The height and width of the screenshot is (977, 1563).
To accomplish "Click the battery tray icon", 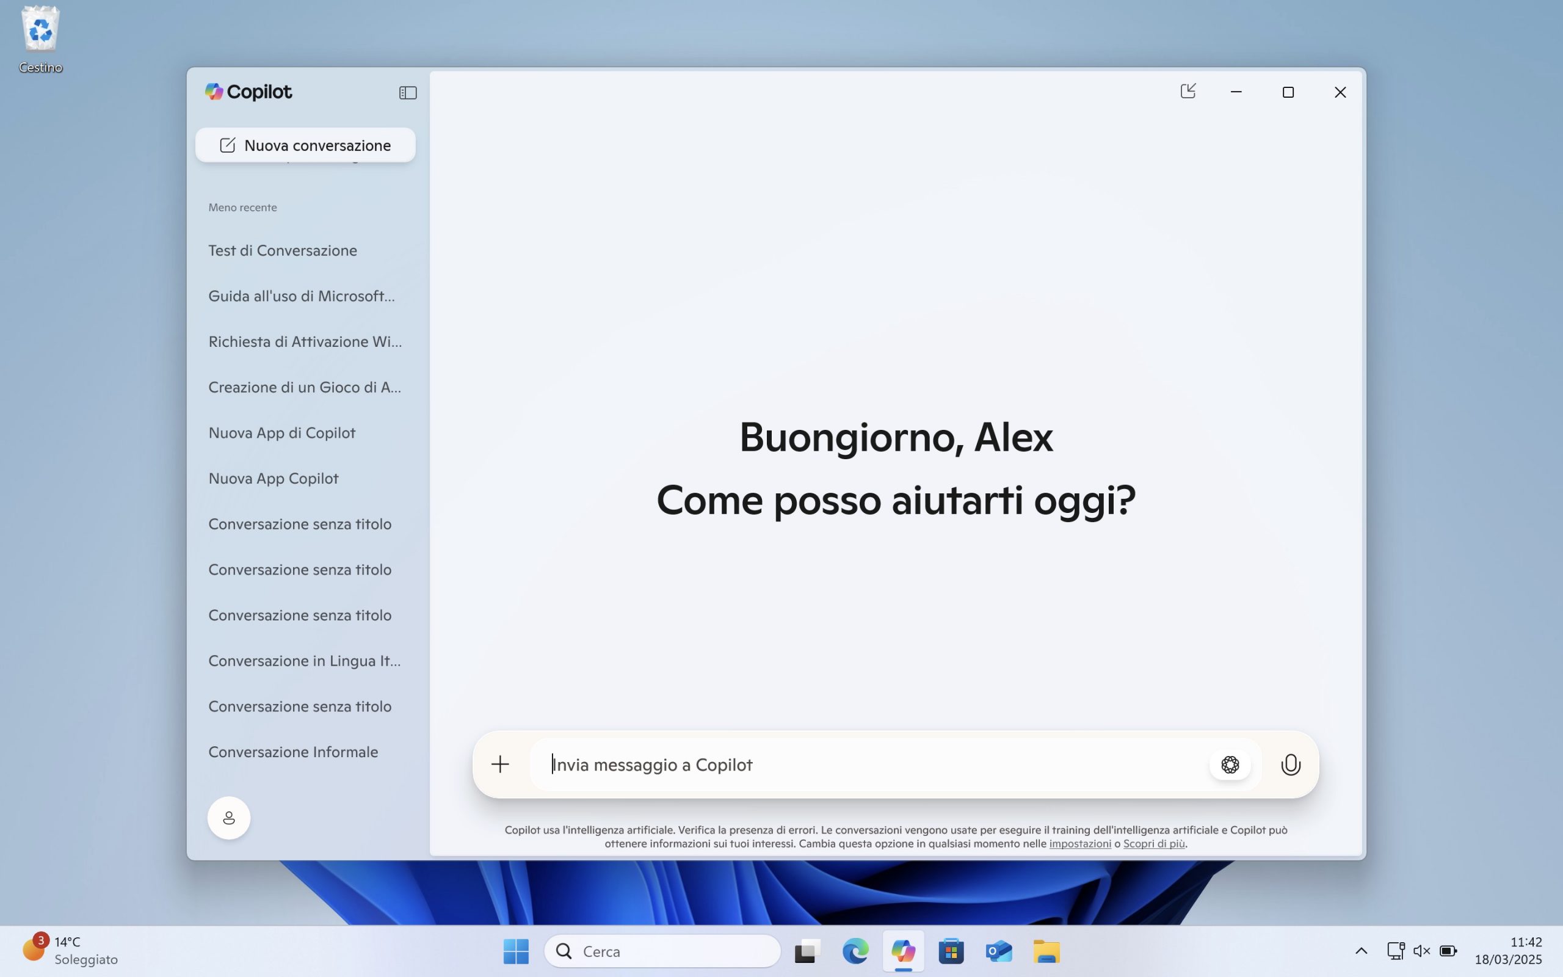I will click(x=1448, y=951).
